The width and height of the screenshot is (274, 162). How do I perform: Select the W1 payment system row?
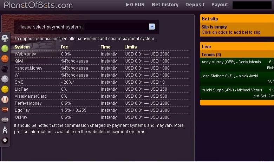pos(102,75)
